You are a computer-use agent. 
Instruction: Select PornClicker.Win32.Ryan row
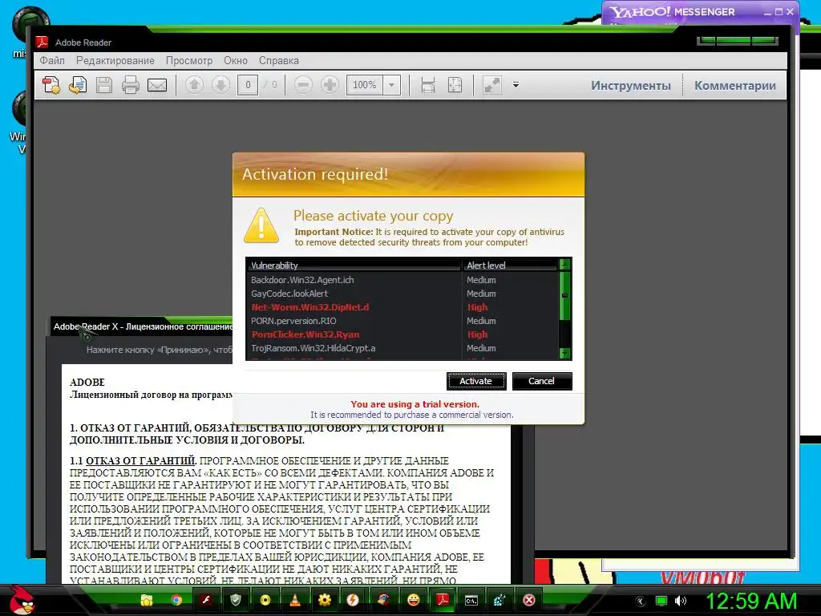(x=402, y=334)
